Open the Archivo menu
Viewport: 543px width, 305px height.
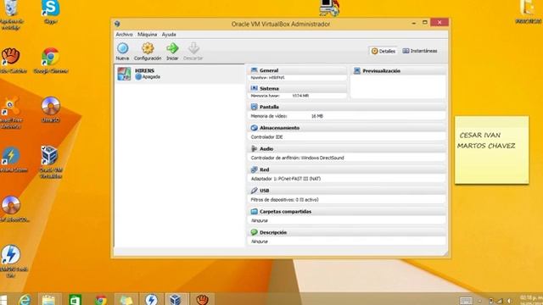(124, 35)
